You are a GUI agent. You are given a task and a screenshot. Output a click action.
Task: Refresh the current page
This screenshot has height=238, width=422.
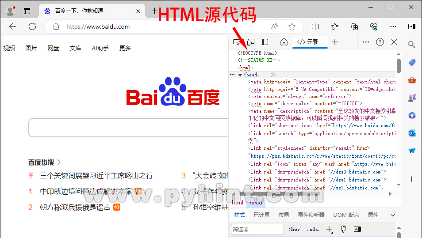[x=32, y=26]
